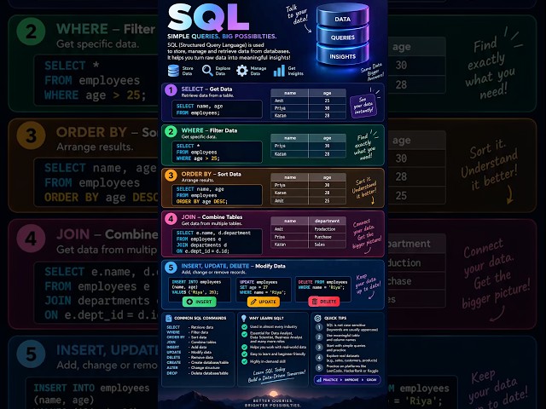This screenshot has width=546, height=409.
Task: Click the Sales cell in the JOIN result table
Action: tap(328, 245)
